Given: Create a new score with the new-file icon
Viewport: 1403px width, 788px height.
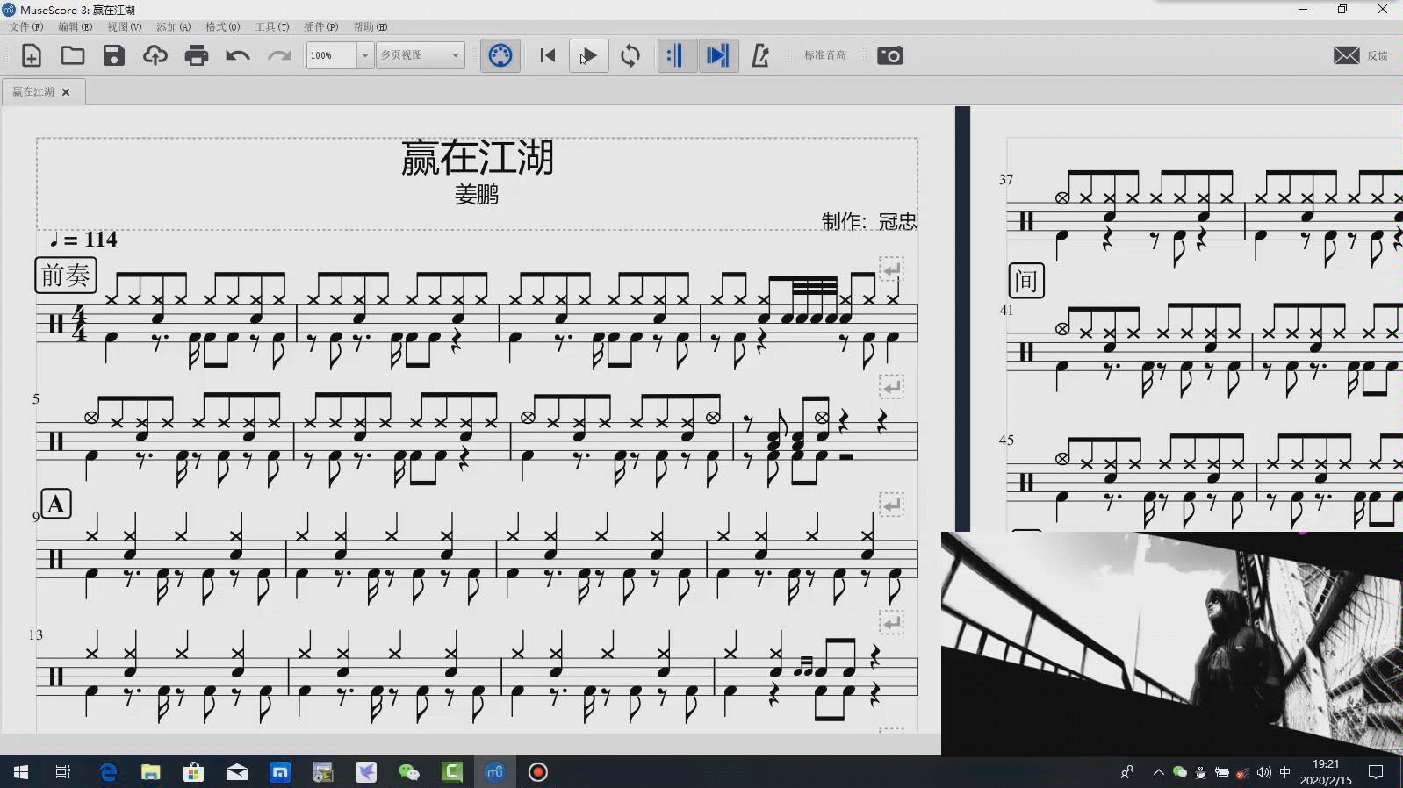Looking at the screenshot, I should [32, 55].
